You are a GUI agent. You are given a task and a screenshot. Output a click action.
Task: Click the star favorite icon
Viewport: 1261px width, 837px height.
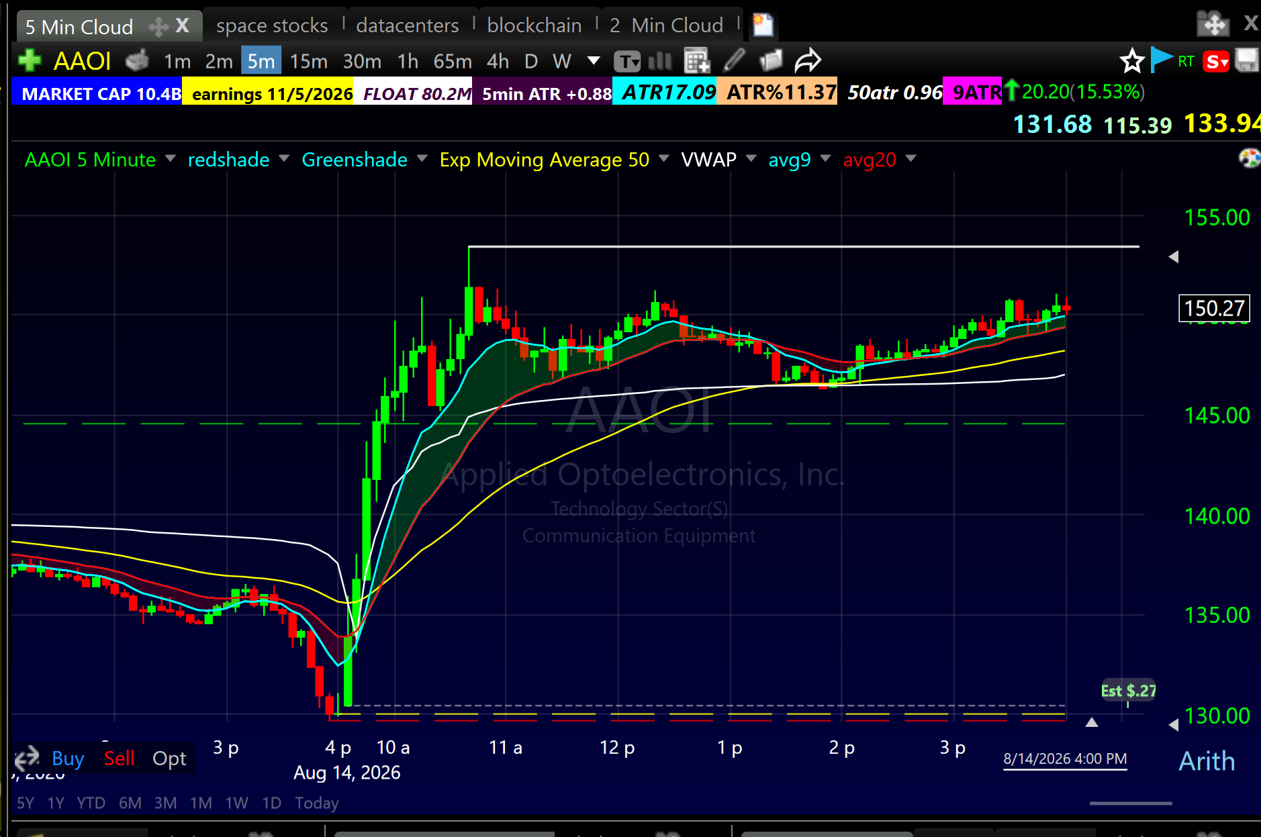(1132, 61)
